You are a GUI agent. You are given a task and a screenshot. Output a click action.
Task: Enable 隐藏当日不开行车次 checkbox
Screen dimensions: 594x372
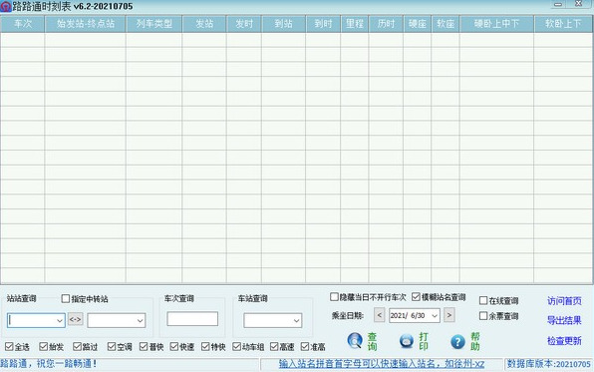pos(334,296)
